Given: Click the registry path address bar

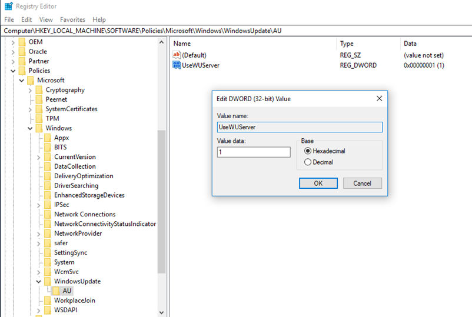Looking at the screenshot, I should tap(237, 31).
